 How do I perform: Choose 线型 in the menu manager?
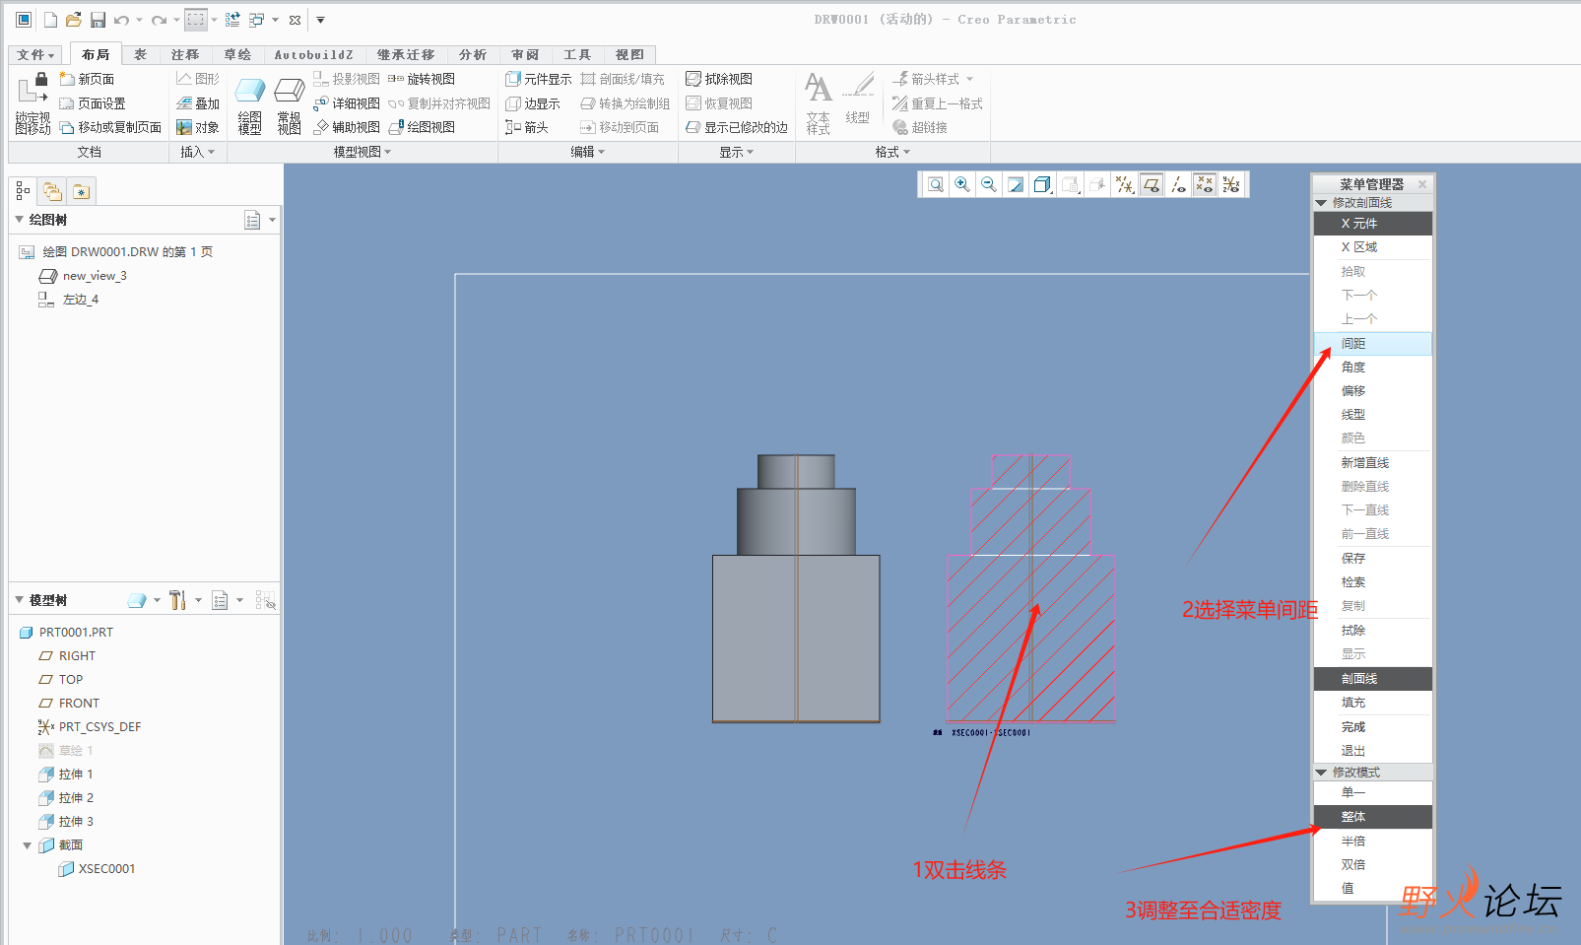(x=1373, y=415)
